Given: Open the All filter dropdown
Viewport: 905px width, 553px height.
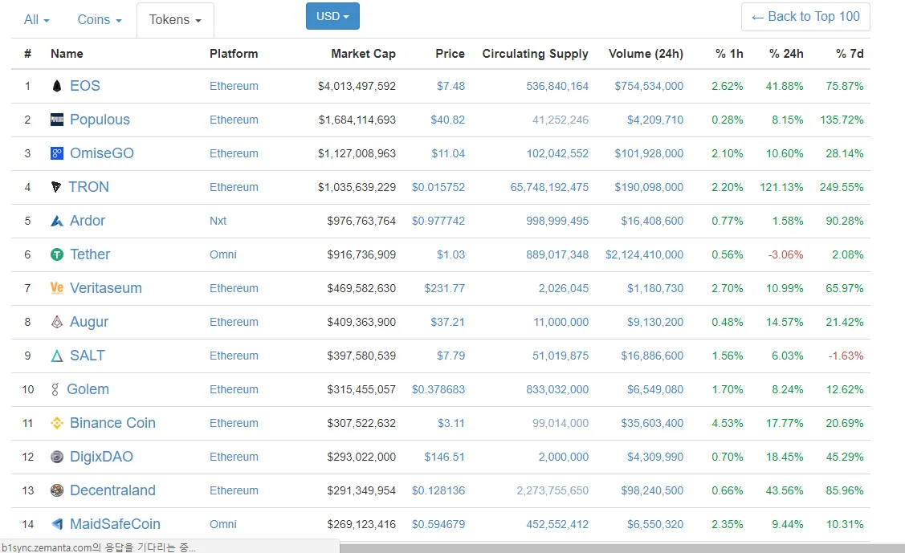Looking at the screenshot, I should click(36, 19).
